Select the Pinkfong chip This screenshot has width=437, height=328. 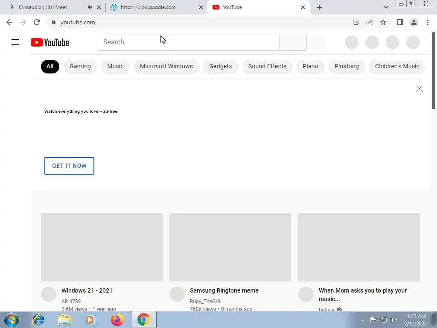[347, 66]
